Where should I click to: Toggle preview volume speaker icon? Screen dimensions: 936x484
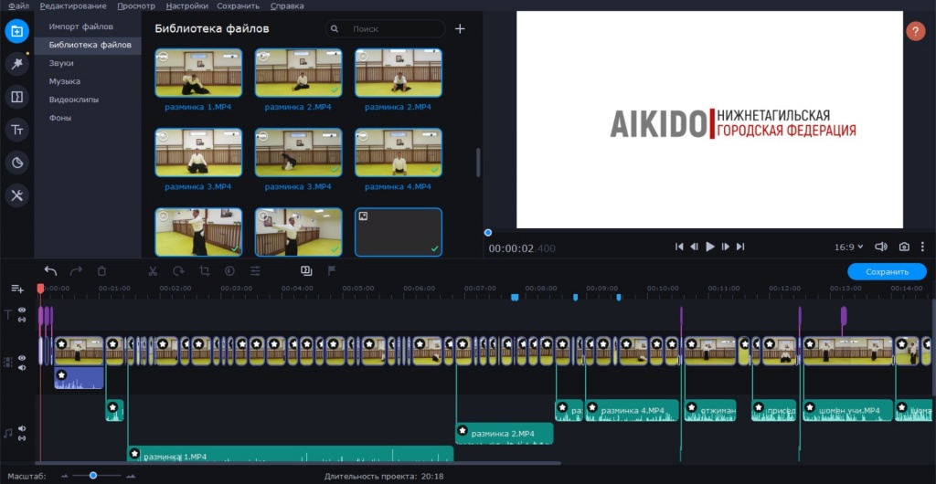pos(881,247)
